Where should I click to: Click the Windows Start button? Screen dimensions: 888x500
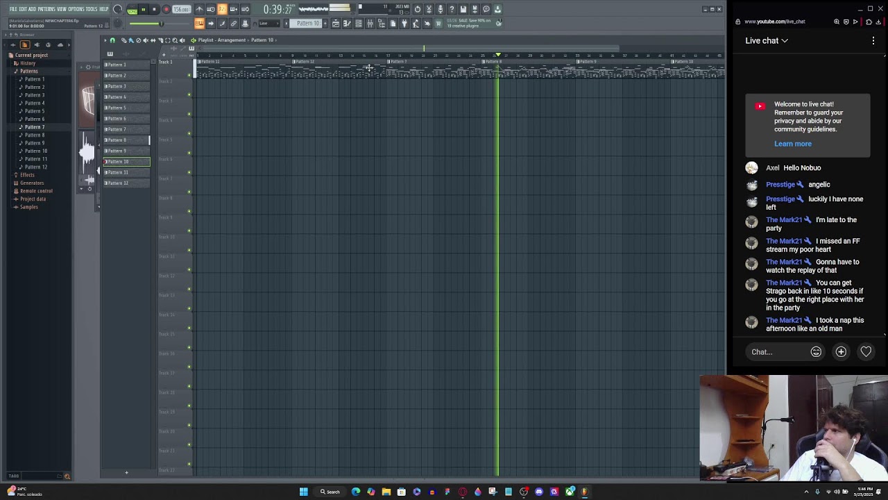[303, 492]
